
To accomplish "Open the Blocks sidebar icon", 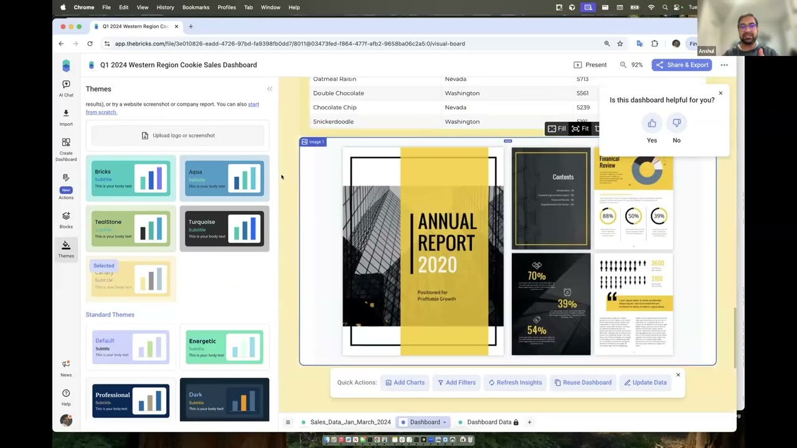I will click(66, 216).
